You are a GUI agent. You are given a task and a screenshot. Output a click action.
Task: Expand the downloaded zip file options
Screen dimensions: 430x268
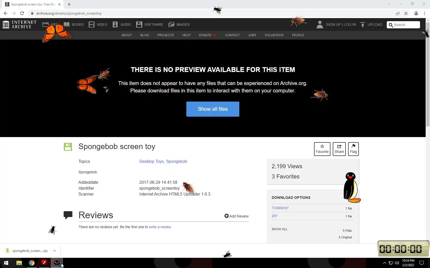coord(55,251)
